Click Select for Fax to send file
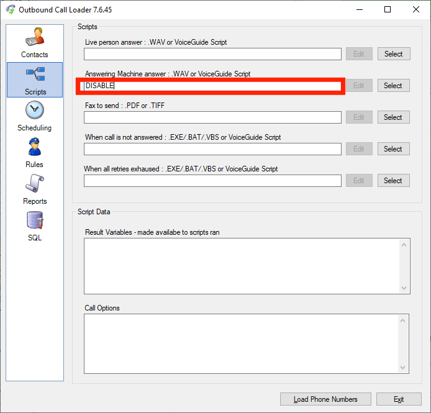Viewport: 431px width, 413px height. point(393,117)
